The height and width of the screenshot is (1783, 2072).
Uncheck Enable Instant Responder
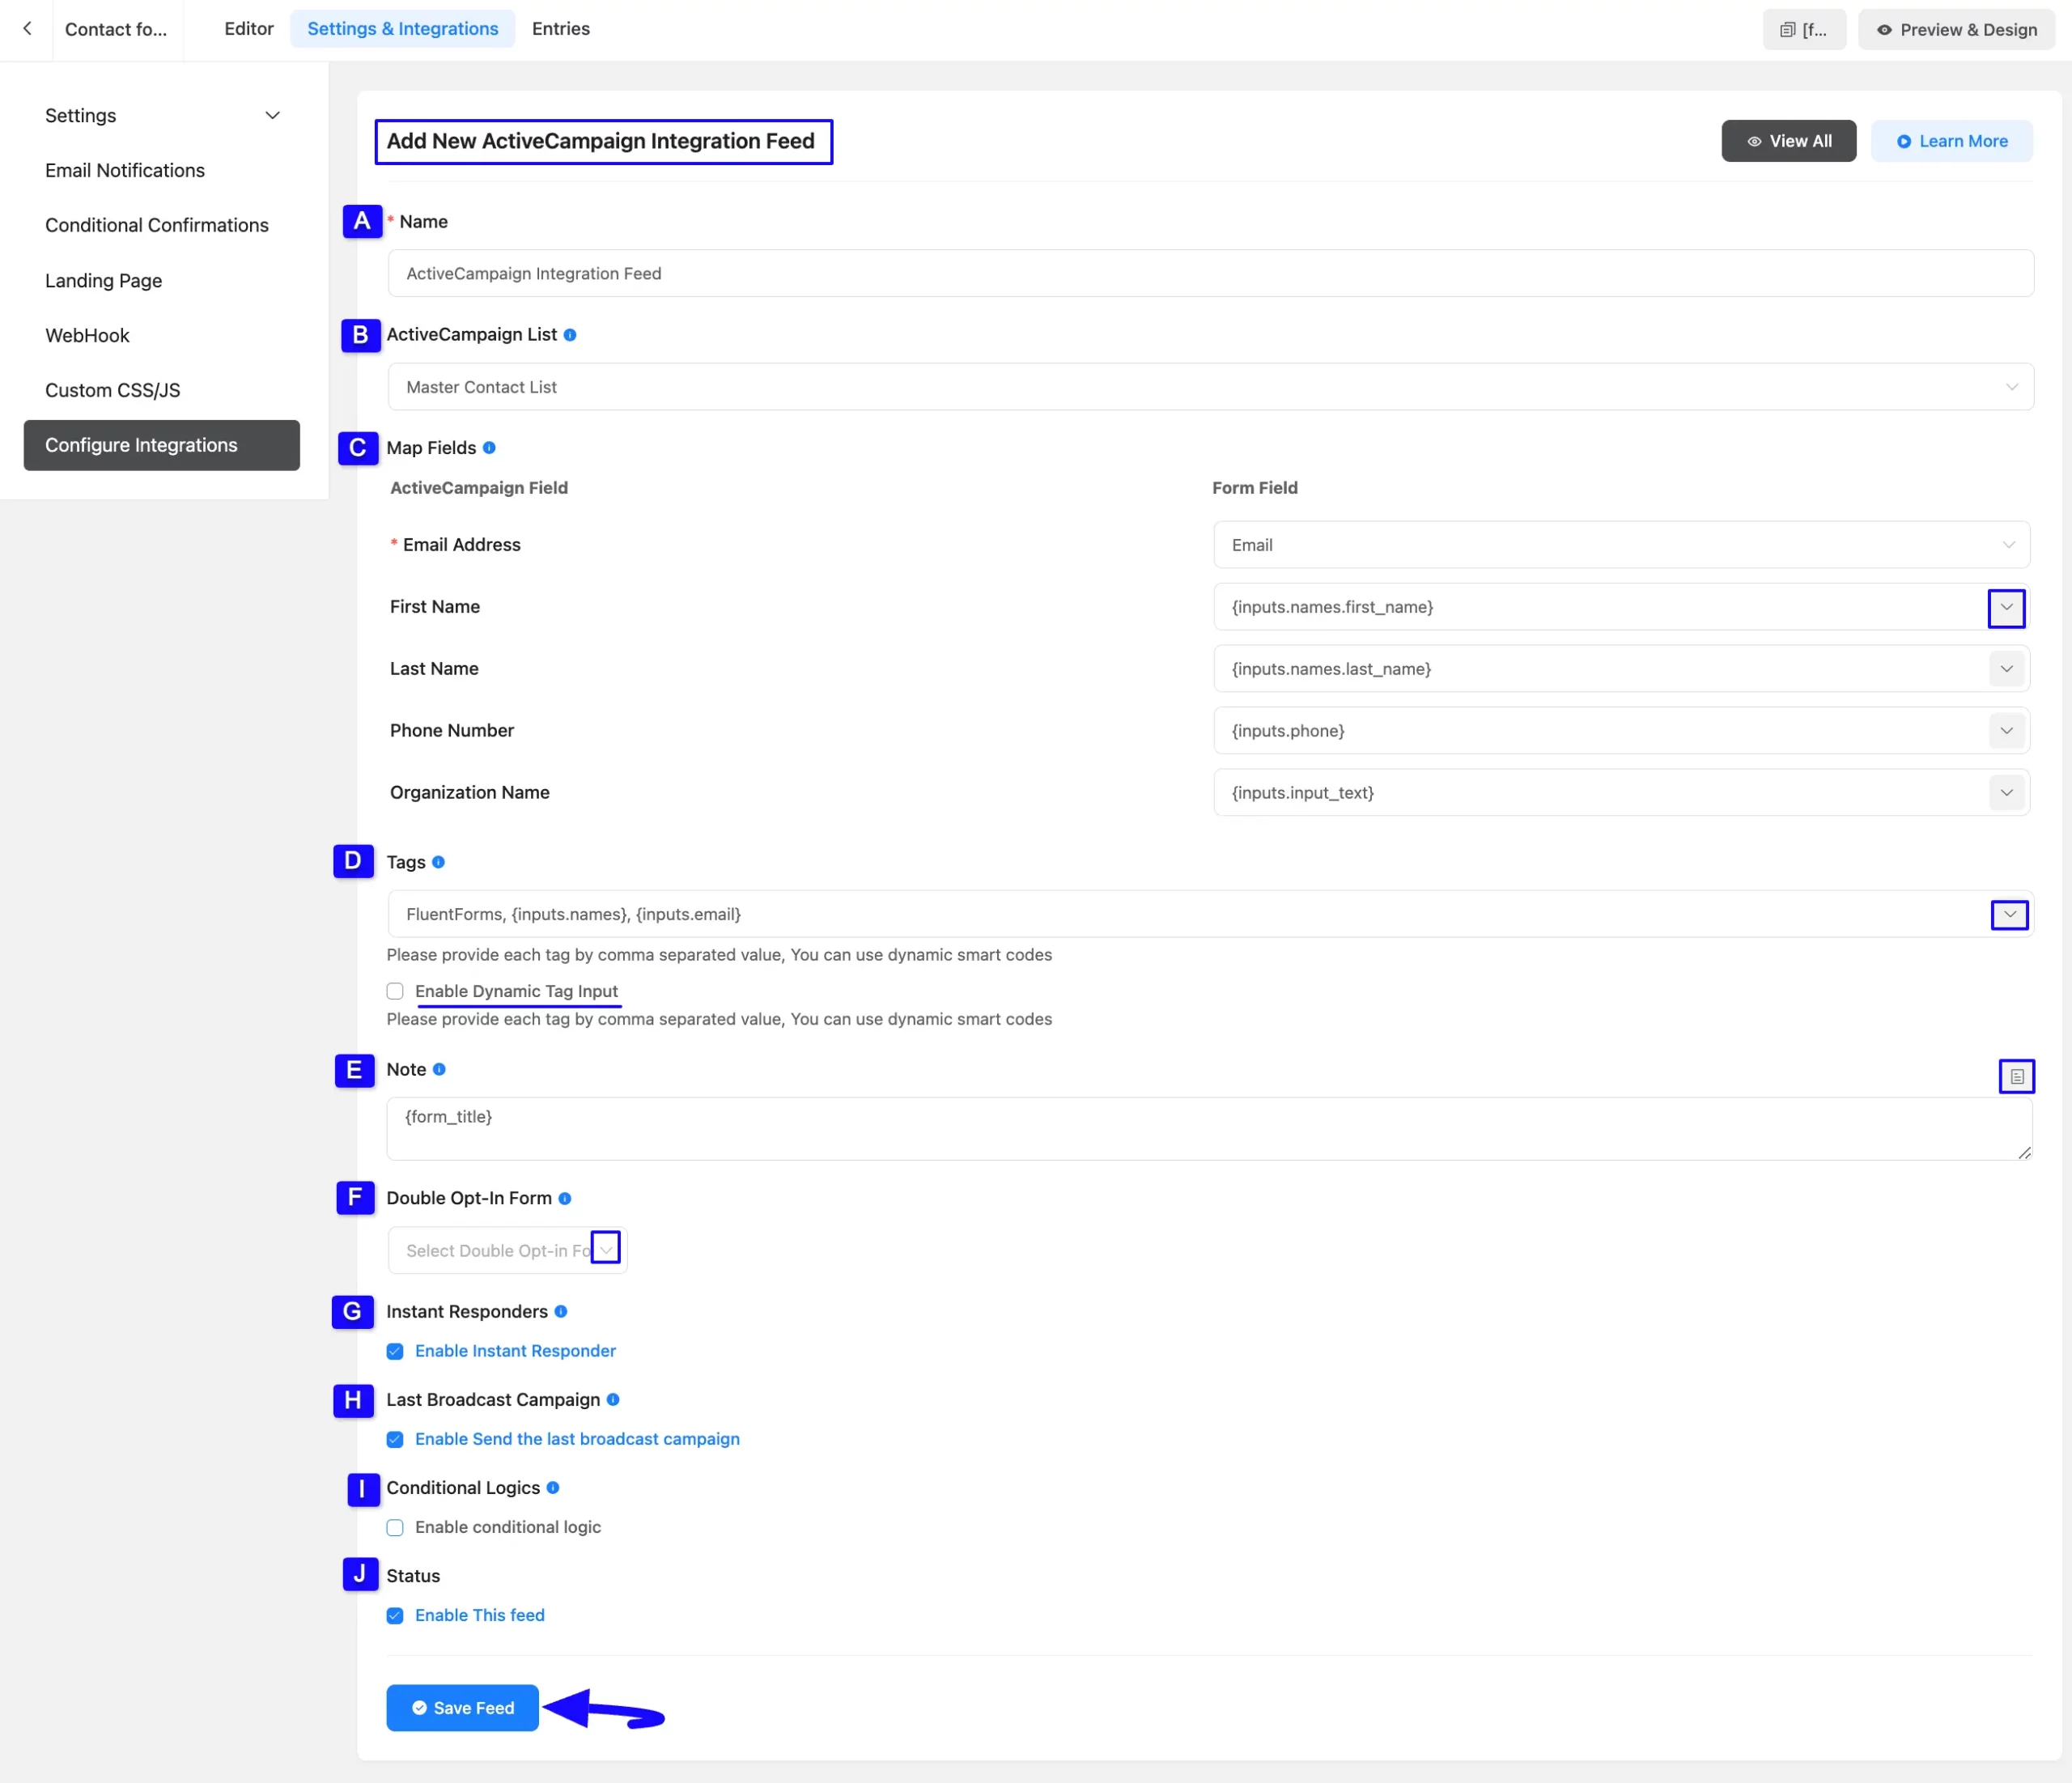(x=395, y=1351)
